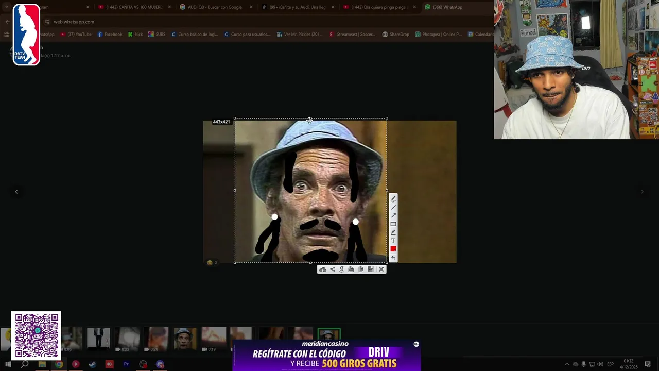Close the AUDI Q8 tab

pos(251,7)
